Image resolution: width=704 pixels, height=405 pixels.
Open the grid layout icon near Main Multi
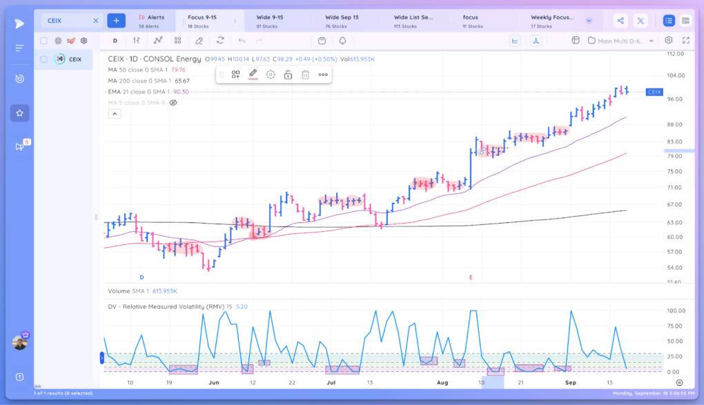click(x=577, y=40)
